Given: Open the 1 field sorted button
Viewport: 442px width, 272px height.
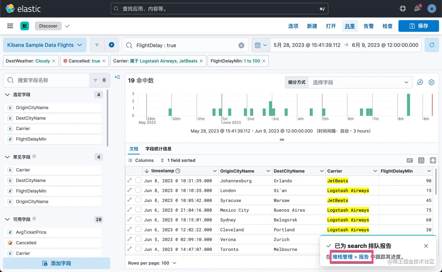Looking at the screenshot, I should coord(178,160).
